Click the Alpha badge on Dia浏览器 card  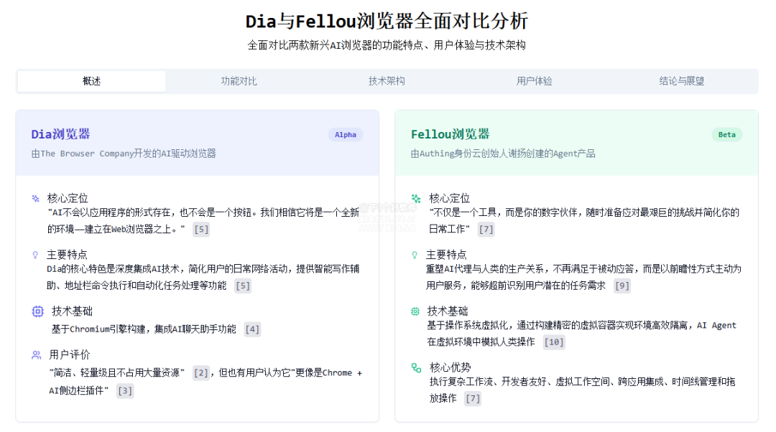(346, 135)
